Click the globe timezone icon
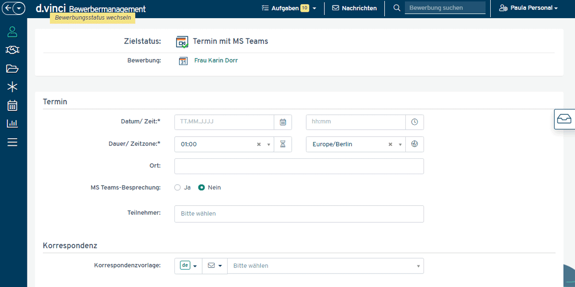 pos(414,144)
